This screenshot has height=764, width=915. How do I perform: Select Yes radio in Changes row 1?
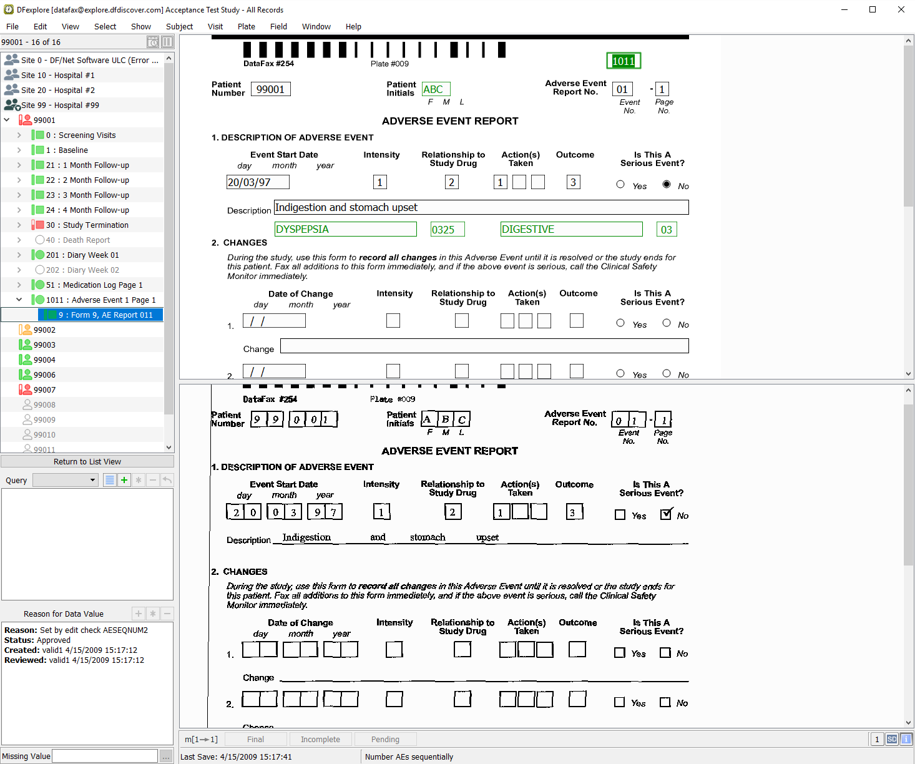[x=620, y=323]
